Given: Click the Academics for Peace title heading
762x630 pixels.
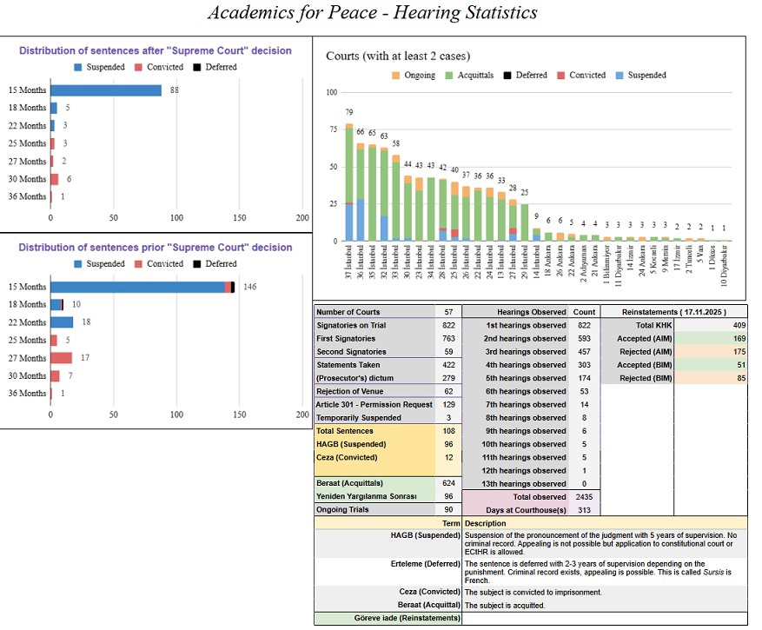Looking at the screenshot, I should coord(373,13).
